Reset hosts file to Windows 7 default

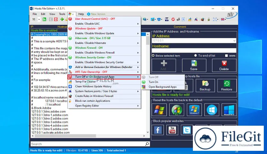194,110
